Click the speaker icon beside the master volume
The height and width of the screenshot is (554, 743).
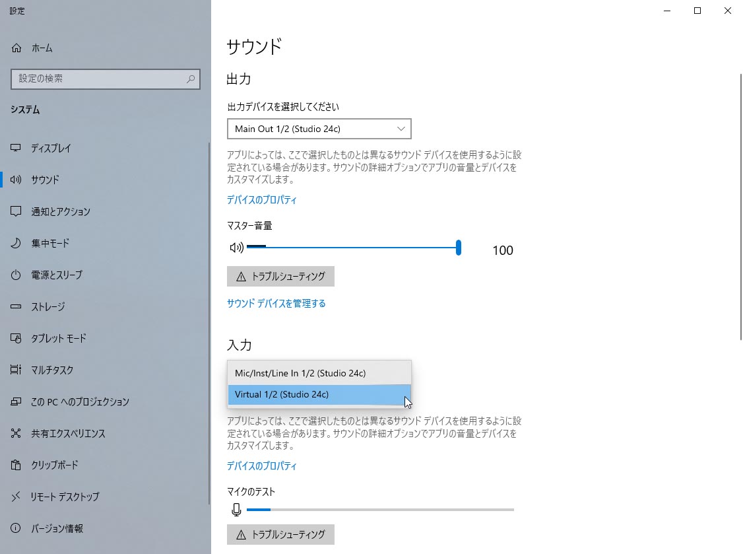coord(236,247)
